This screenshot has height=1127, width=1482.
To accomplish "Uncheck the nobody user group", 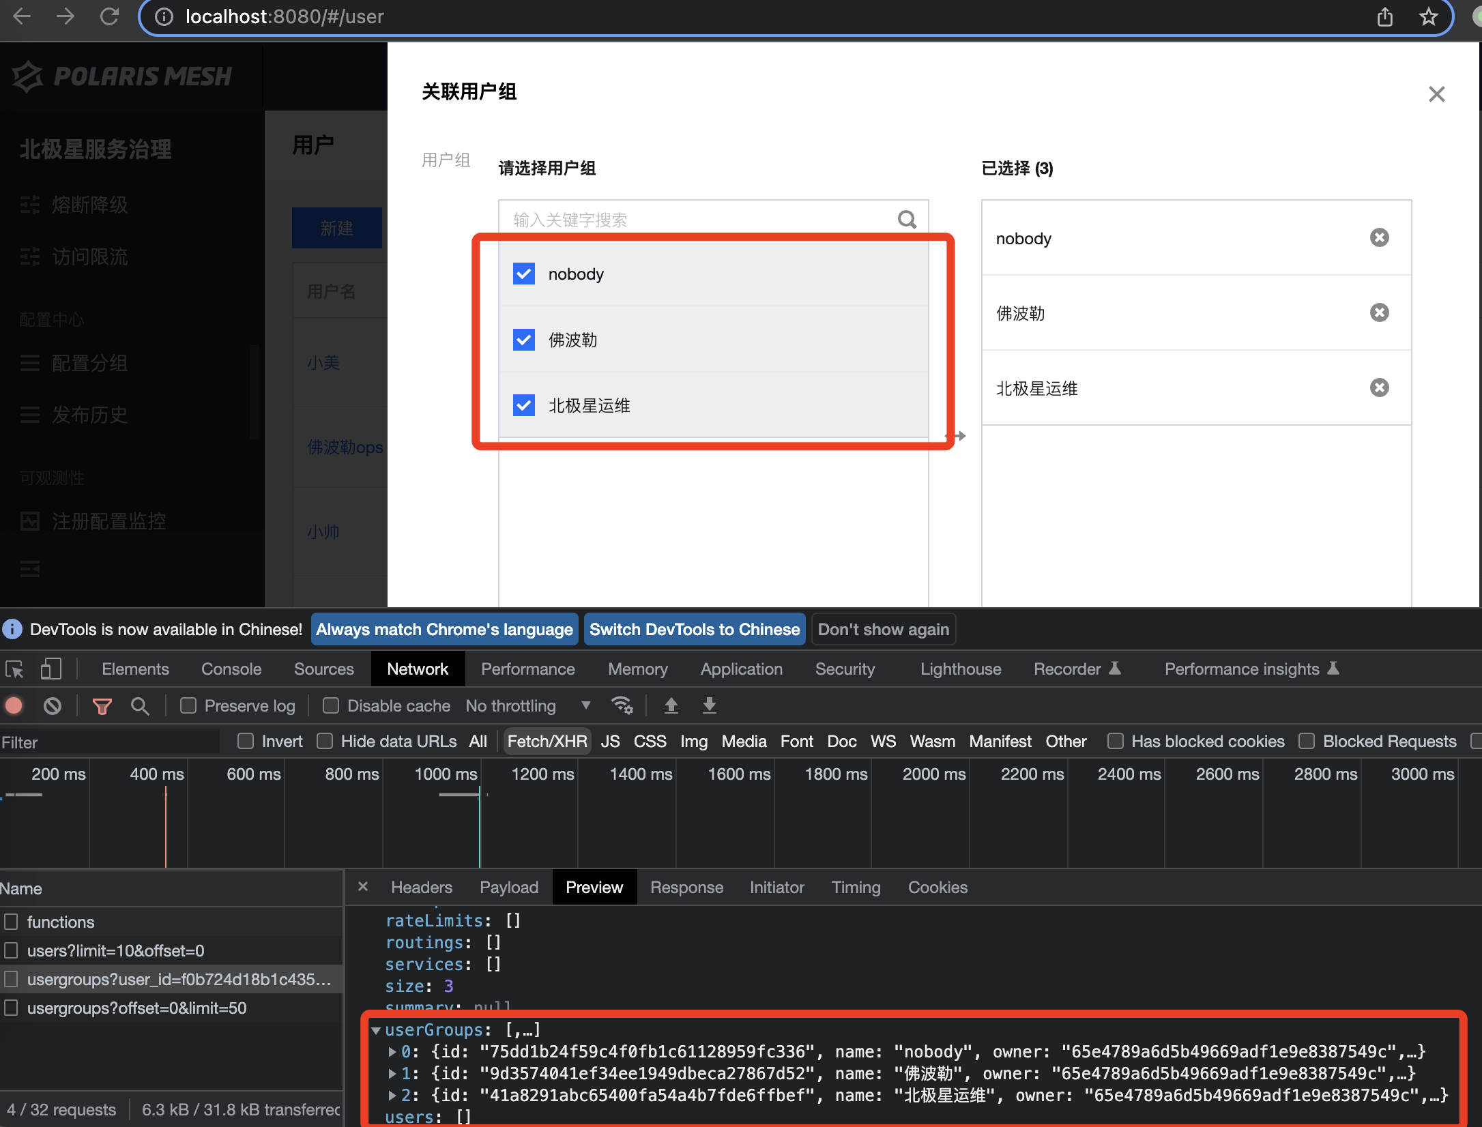I will tap(523, 274).
